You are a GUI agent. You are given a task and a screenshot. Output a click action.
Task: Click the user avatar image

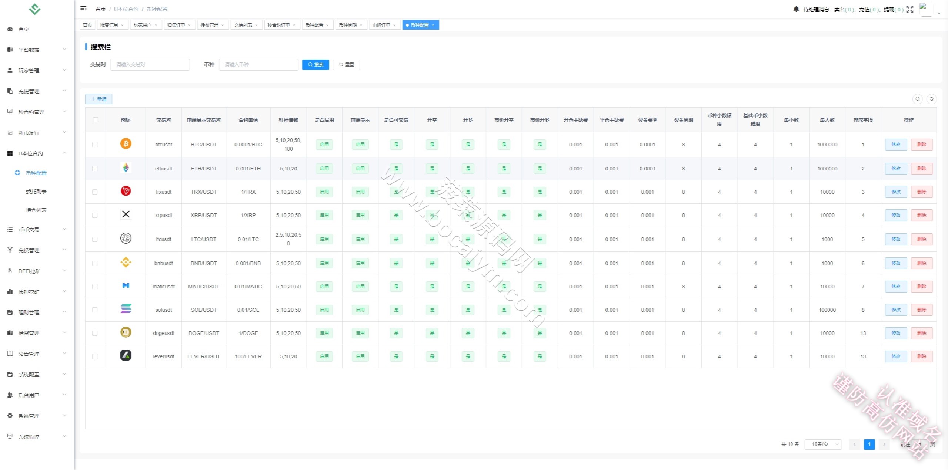tap(926, 9)
